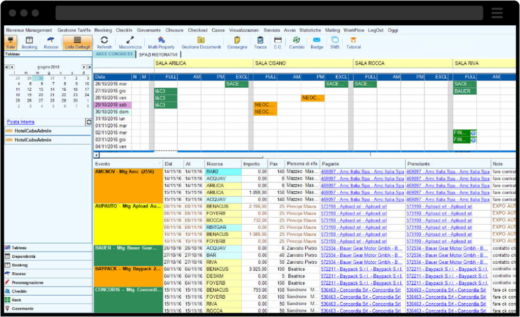Screen dimensions: 520x317
Task: Click the NEOC booking on 28/10/2016 PM
Action: click(x=312, y=98)
